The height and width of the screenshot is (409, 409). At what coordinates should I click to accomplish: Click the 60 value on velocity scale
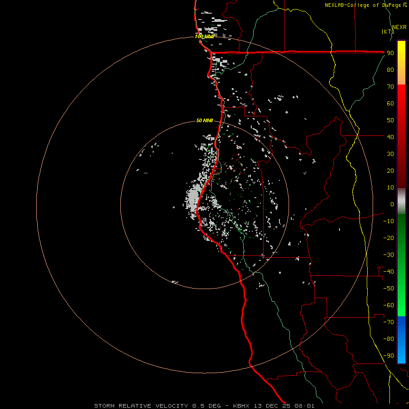tap(390, 104)
